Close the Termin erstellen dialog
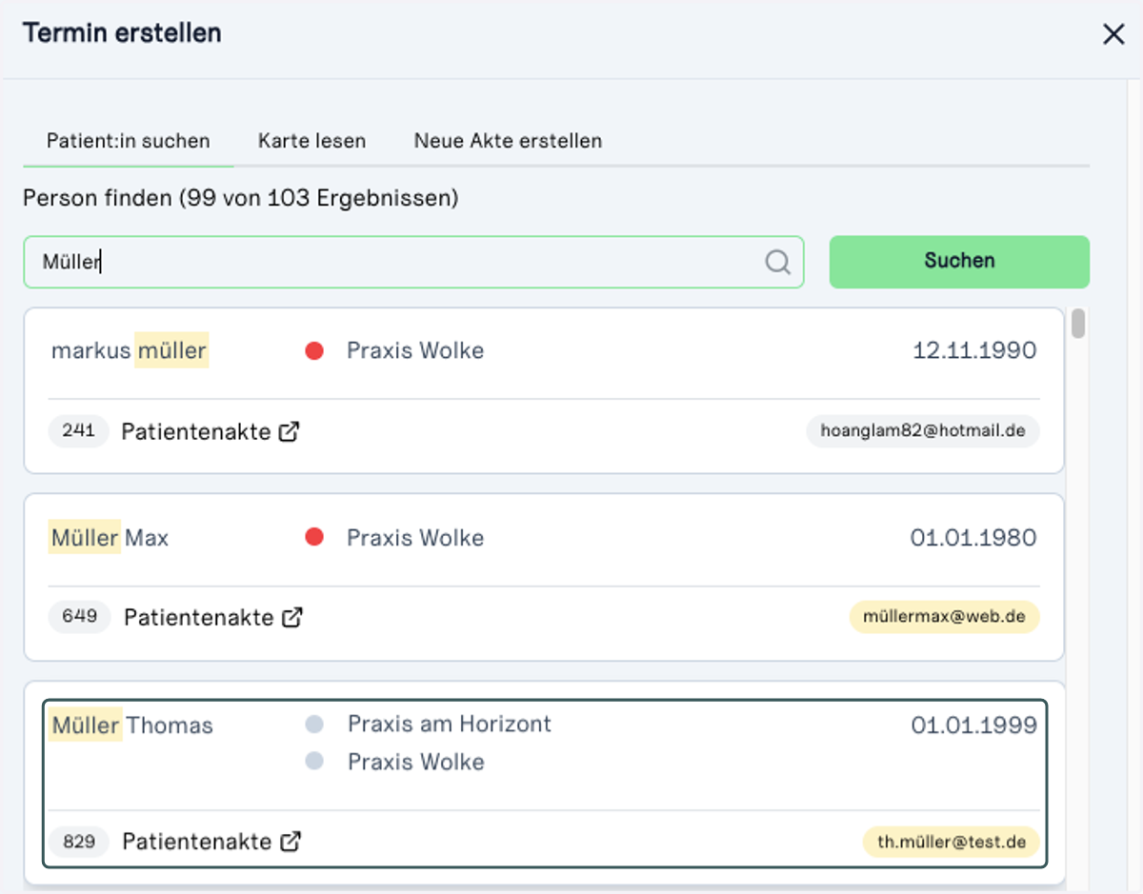1143x894 pixels. pos(1113,34)
